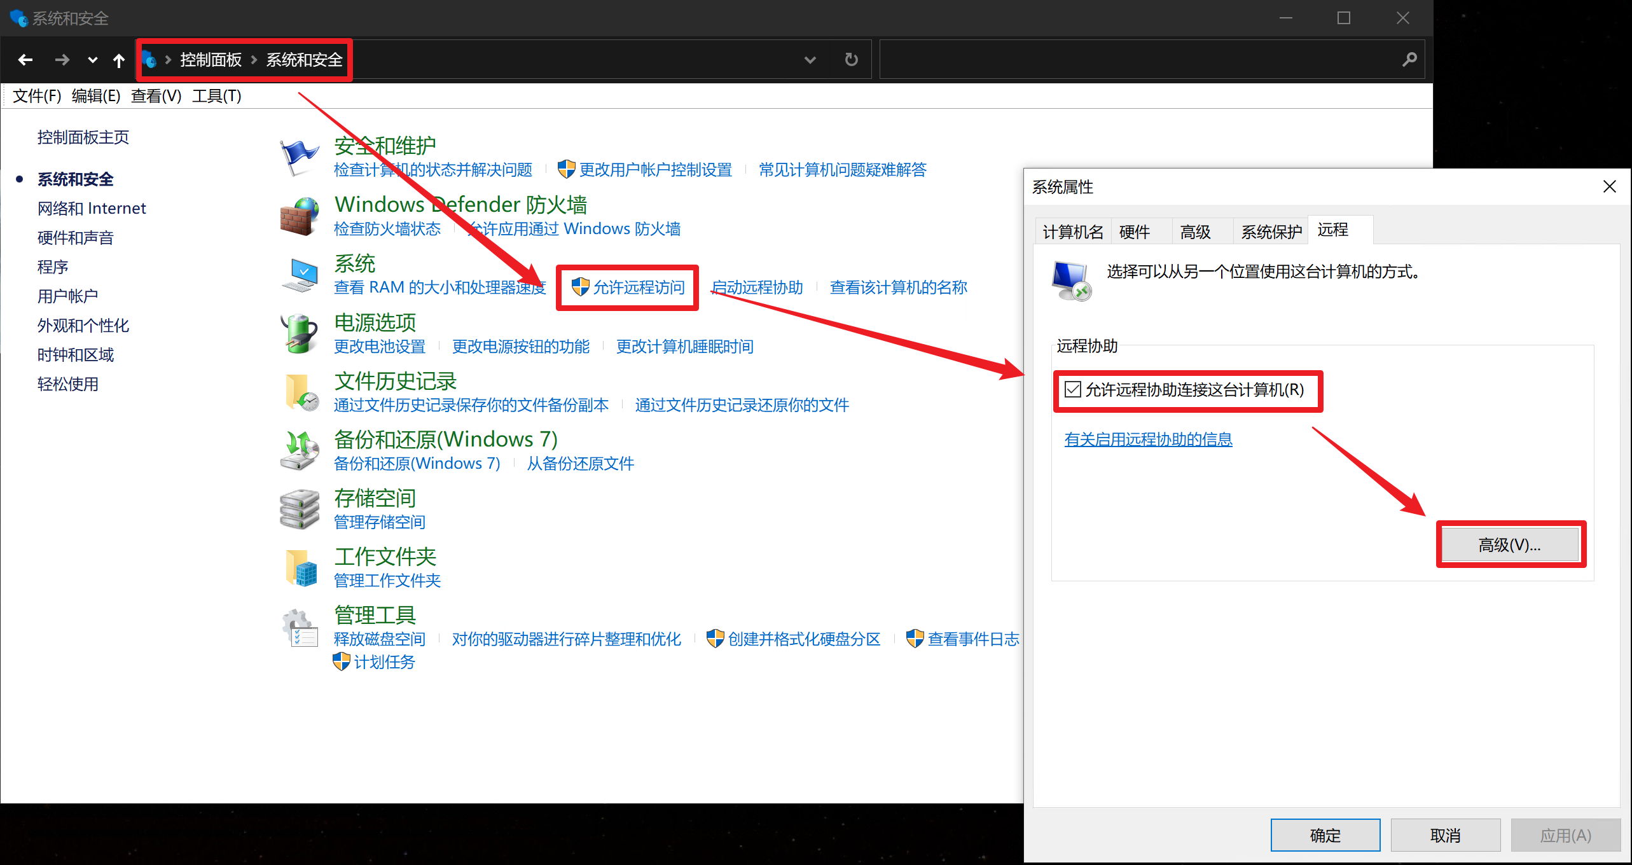Open 更改计算机睡眠时间 link
Screen dimensions: 1632x865
[685, 347]
